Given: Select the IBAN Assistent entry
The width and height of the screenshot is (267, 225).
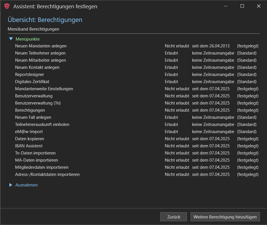Looking at the screenshot, I should (x=29, y=146).
